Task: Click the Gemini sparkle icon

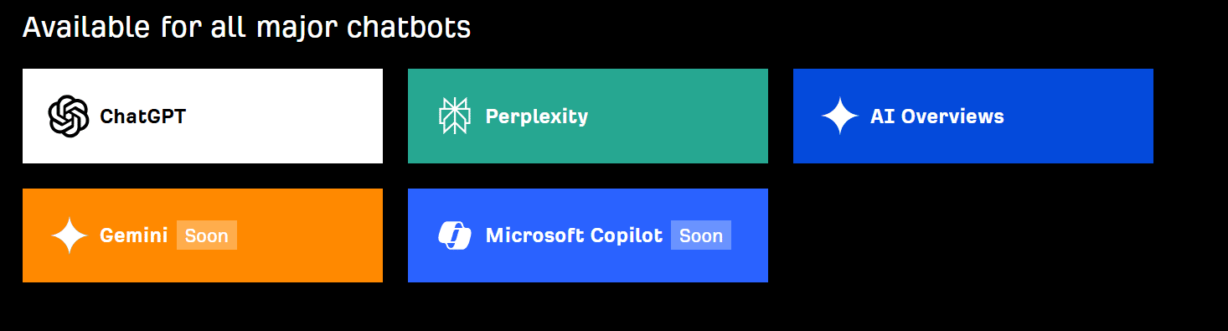Action: [x=70, y=235]
